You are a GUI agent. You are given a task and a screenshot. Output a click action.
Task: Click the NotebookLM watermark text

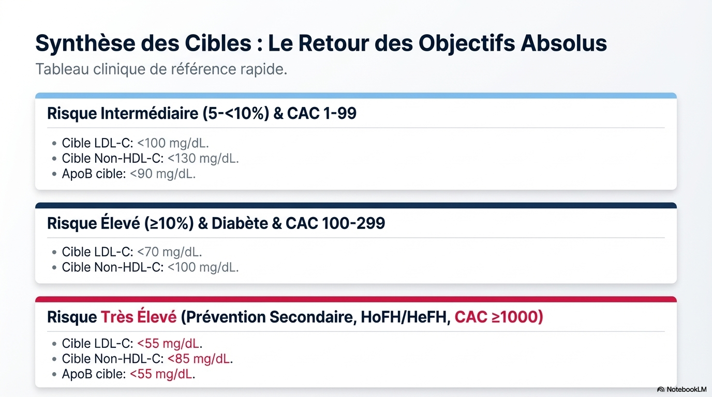click(x=687, y=389)
